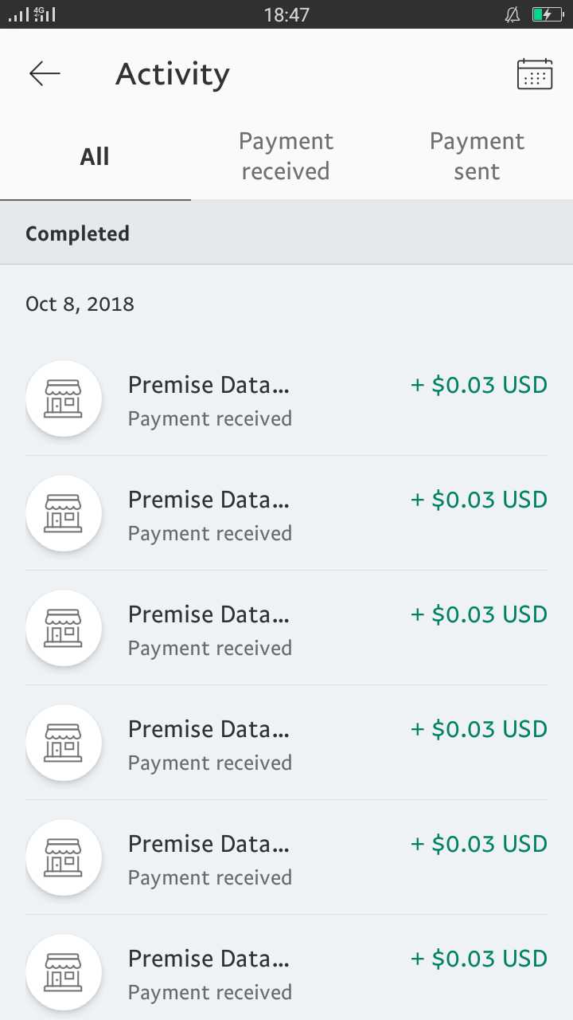573x1020 pixels.
Task: Open the calendar date filter icon
Action: point(535,74)
